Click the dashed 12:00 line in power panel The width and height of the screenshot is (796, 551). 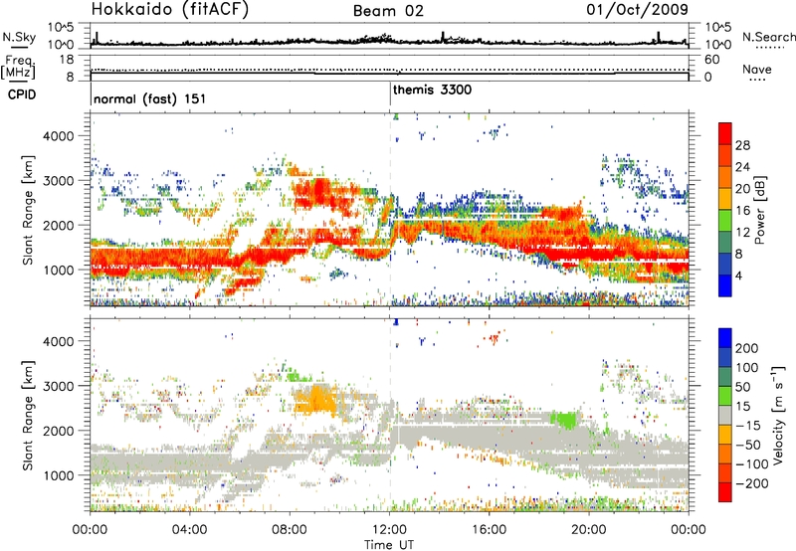(x=390, y=209)
